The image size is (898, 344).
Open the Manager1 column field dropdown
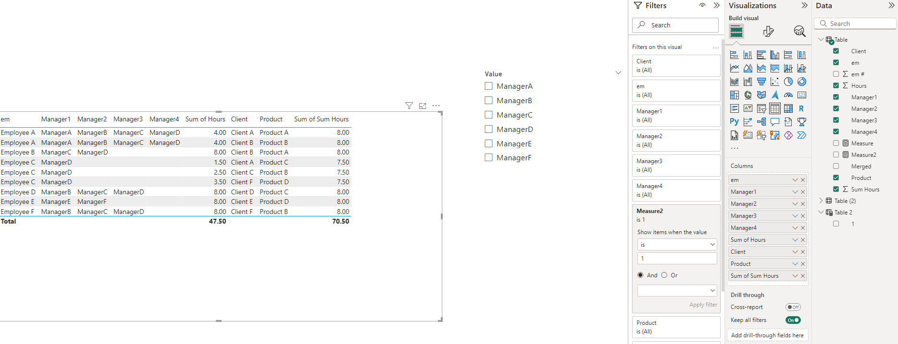795,192
